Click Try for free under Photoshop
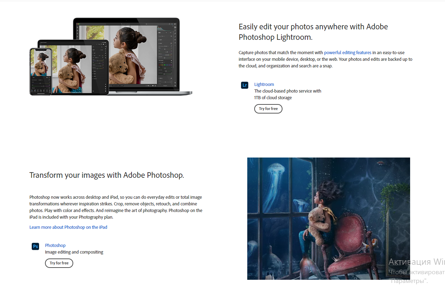This screenshot has height=292, width=445. point(59,263)
